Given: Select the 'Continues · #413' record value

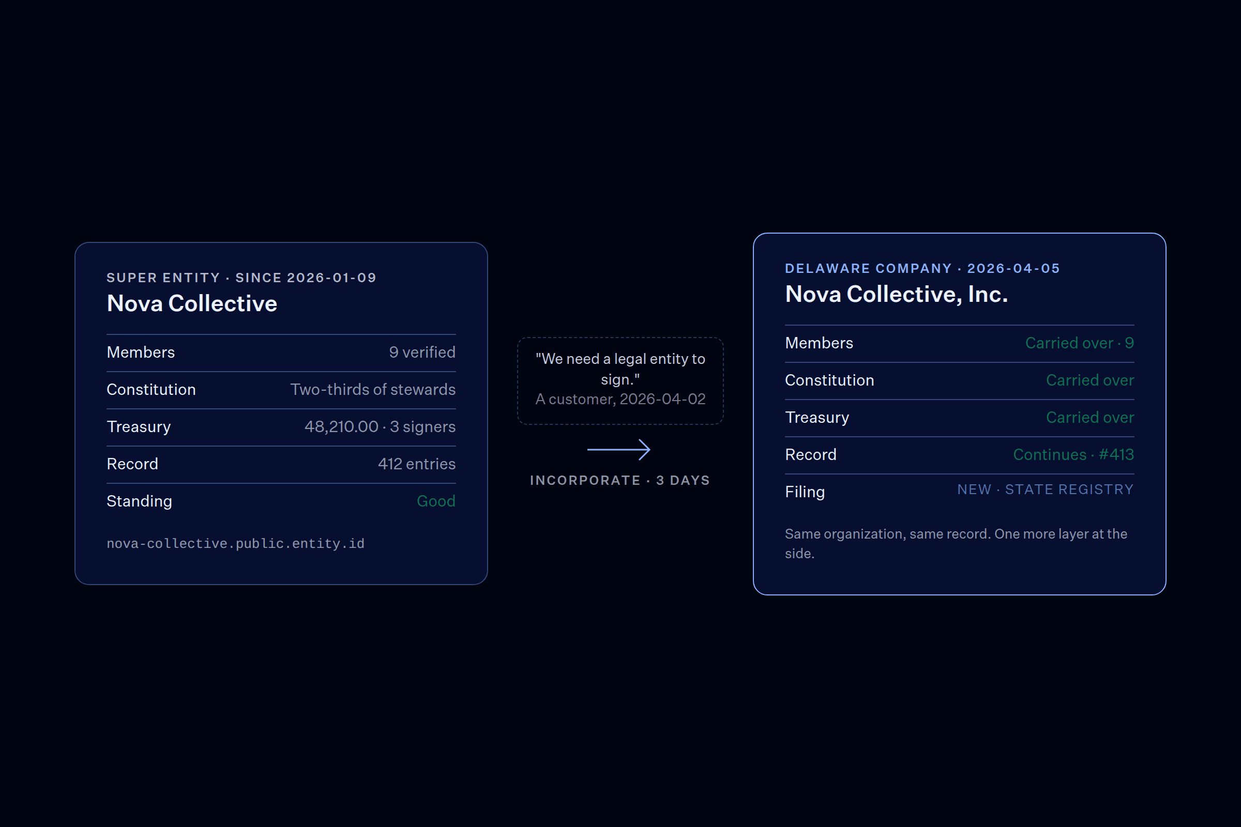Looking at the screenshot, I should pyautogui.click(x=1073, y=454).
